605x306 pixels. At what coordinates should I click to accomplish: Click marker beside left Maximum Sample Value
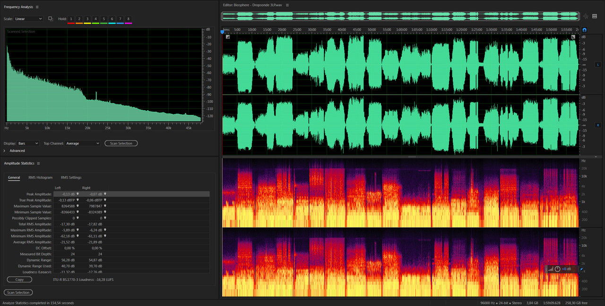pos(78,206)
